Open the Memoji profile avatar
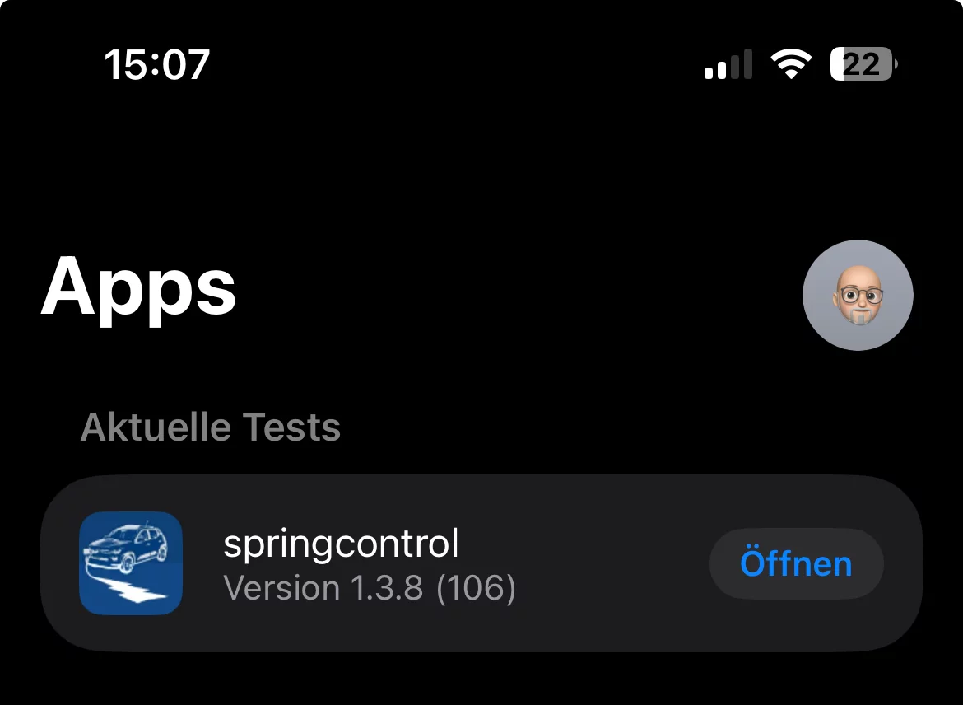963x705 pixels. tap(858, 295)
